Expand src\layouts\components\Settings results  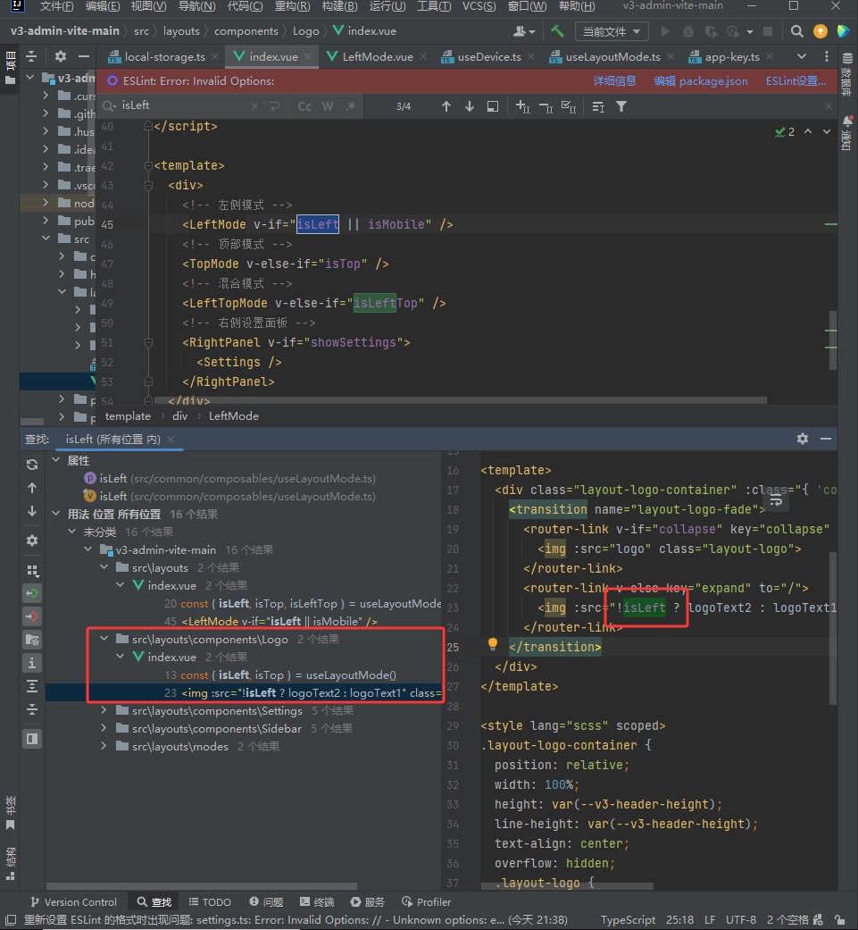click(x=104, y=710)
